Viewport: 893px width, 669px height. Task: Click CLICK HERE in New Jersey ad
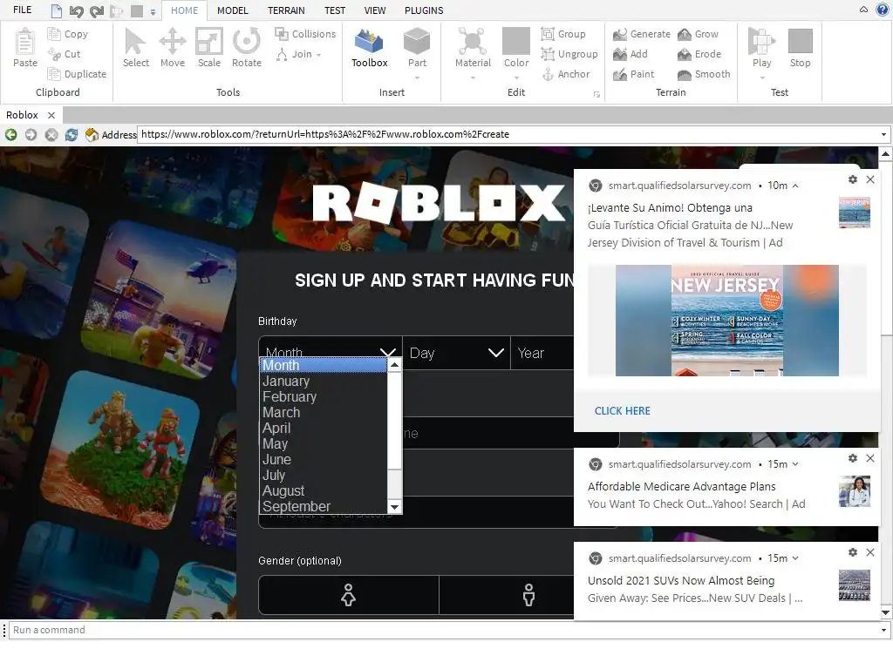622,411
